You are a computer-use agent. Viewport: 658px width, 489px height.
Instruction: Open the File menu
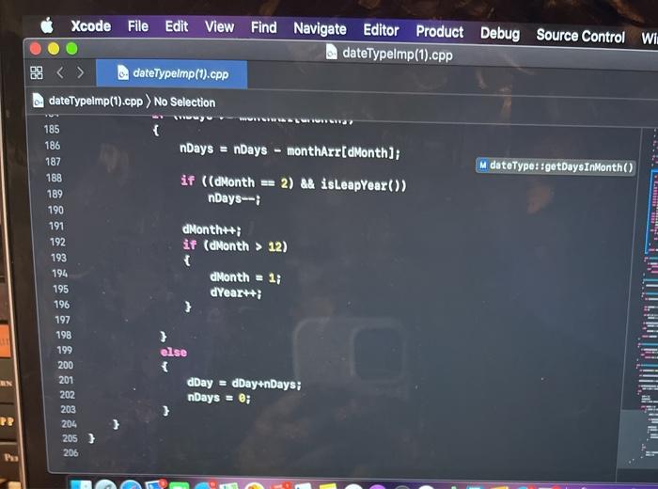coord(138,26)
